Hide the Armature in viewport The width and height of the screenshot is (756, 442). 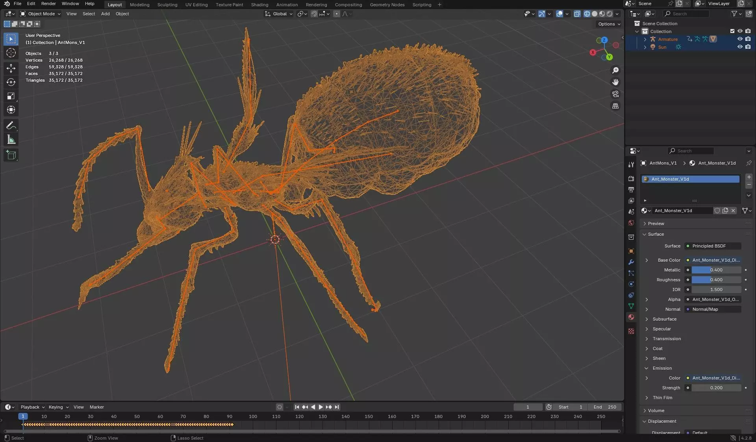click(x=740, y=39)
